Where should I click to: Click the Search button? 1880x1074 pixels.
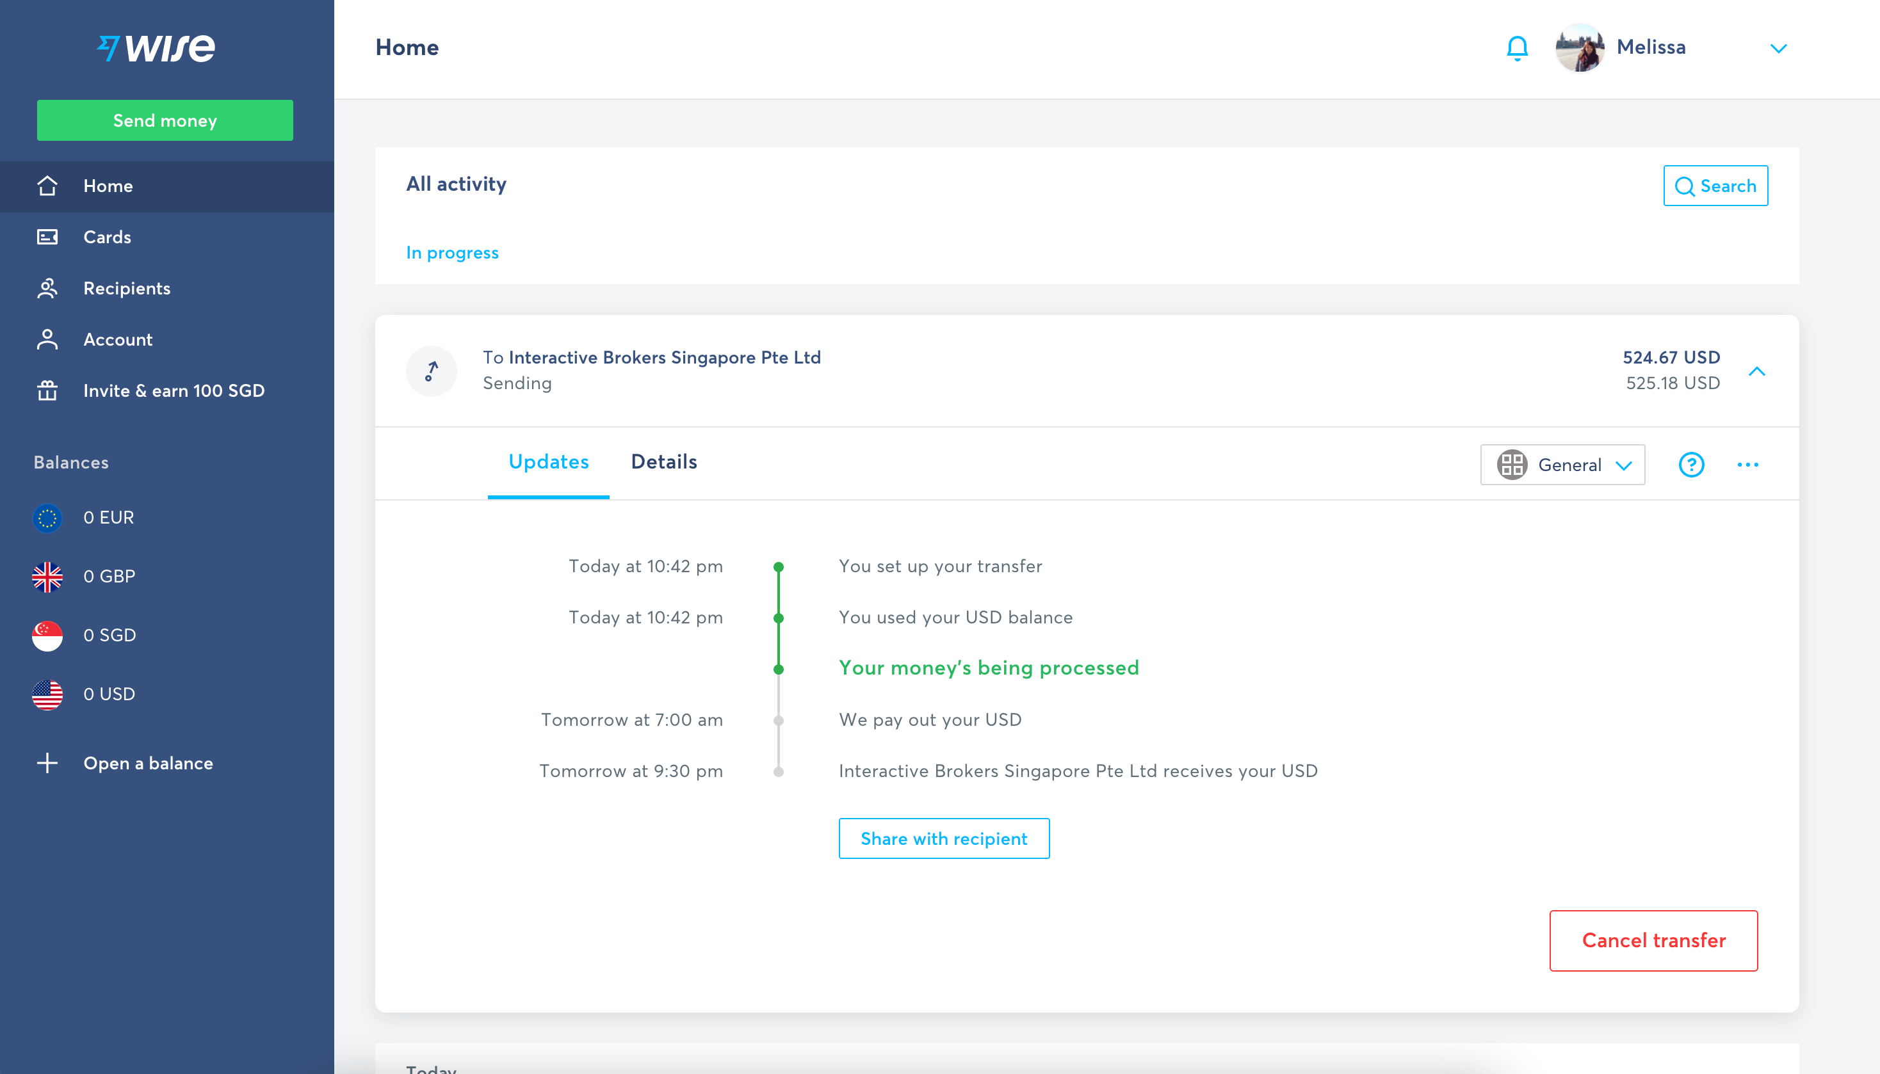tap(1715, 186)
